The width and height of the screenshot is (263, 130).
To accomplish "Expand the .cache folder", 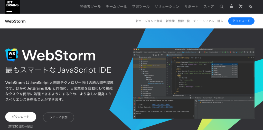I will pyautogui.click(x=139, y=59).
